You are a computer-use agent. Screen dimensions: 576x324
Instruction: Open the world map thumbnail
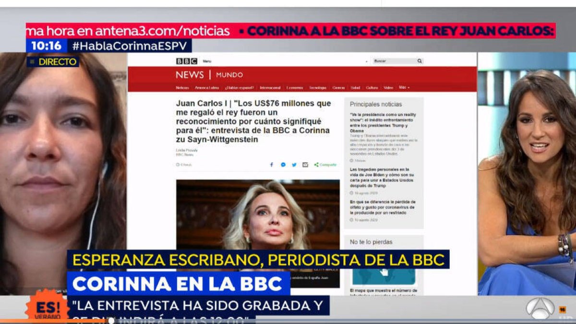click(x=384, y=277)
